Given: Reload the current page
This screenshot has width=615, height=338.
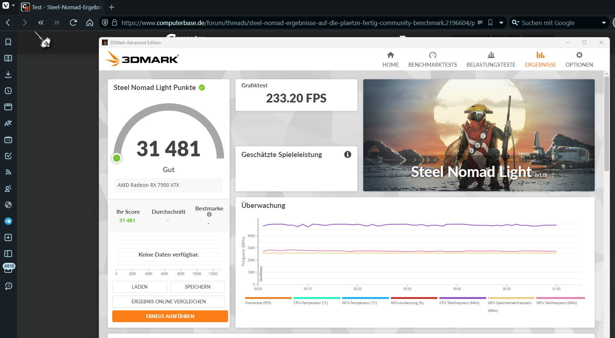Looking at the screenshot, I should tap(73, 22).
